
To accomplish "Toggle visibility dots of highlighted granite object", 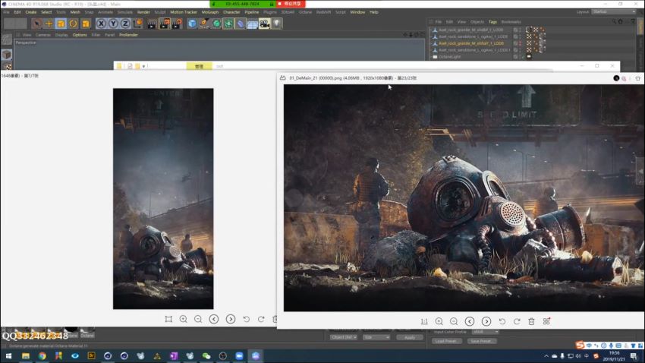I will pos(520,43).
